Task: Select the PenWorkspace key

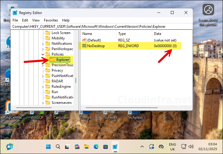Action: pos(62,49)
